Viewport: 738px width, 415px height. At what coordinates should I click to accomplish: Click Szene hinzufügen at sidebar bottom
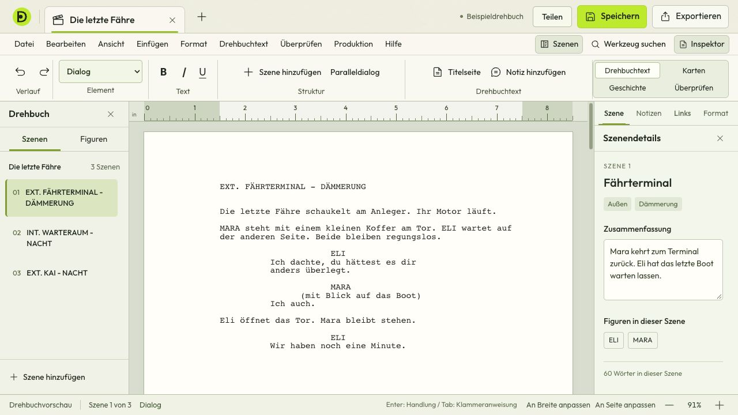pyautogui.click(x=47, y=377)
